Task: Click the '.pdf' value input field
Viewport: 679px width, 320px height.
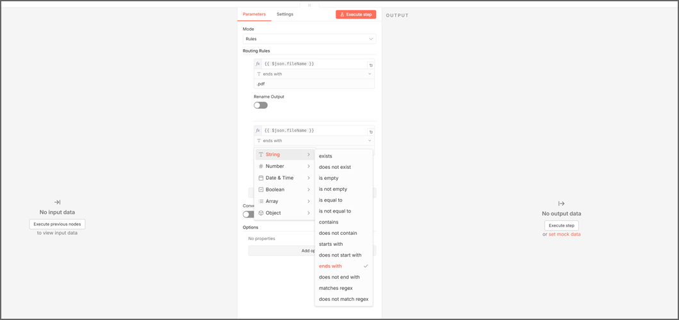Action: coord(314,84)
